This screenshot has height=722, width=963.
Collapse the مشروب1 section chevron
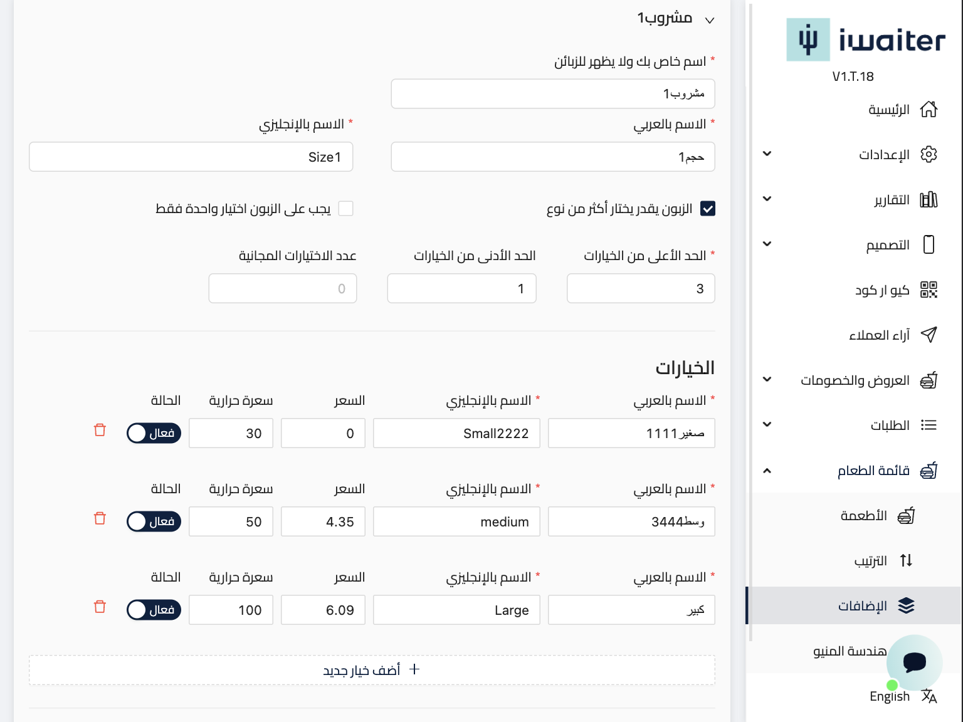coord(710,20)
